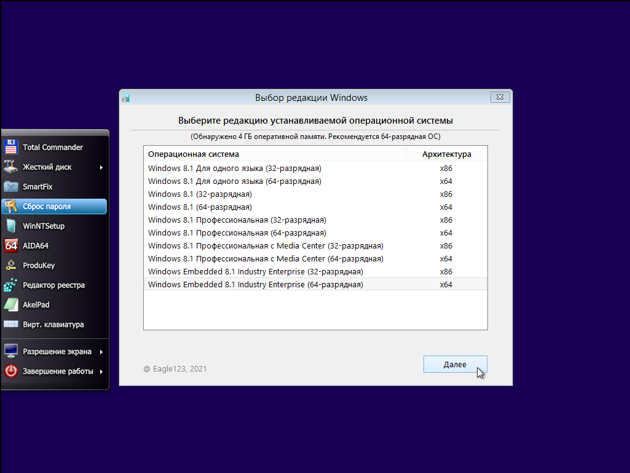
Task: Select Windows 8.1 Для одного языка (32-разрядная)
Action: pos(234,168)
